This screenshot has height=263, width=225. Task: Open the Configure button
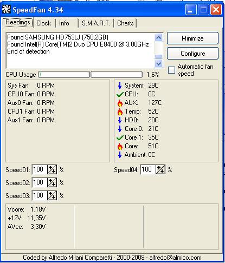192,54
